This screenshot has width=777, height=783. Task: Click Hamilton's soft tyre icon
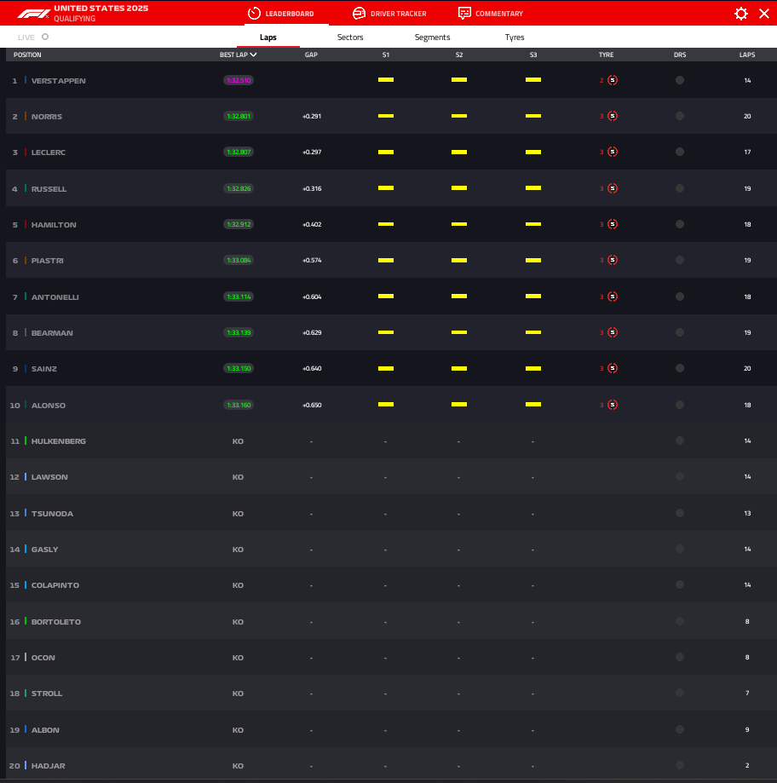tap(613, 224)
